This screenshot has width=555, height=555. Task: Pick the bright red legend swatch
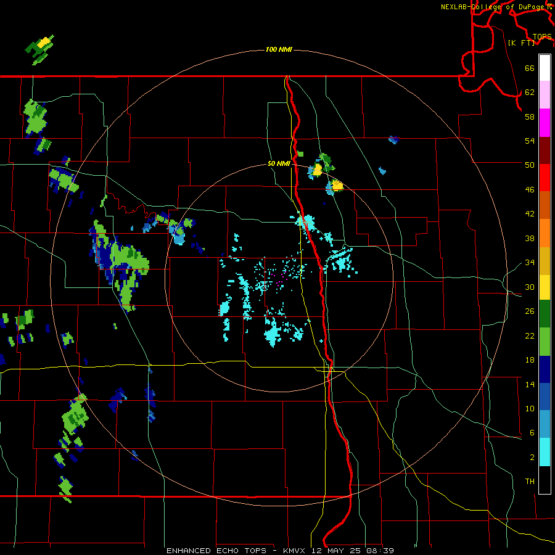545,178
